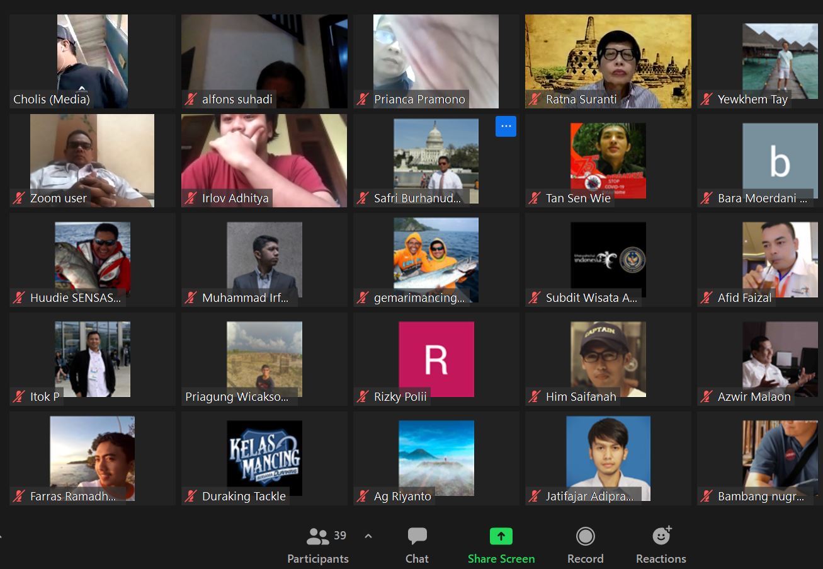The width and height of the screenshot is (823, 569).
Task: Click muted mic icon next to alfons suhadi
Action: pos(191,99)
